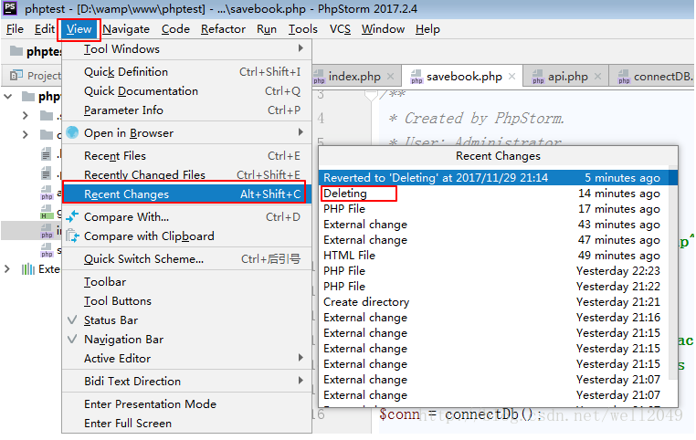Select Recent Changes menu entry
Viewport: 696px width, 440px height.
click(187, 194)
